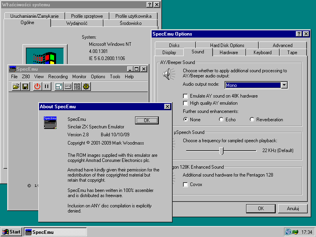Click the 17:34 taskbar clock
Screen dimensions: 316x237
coord(307,232)
